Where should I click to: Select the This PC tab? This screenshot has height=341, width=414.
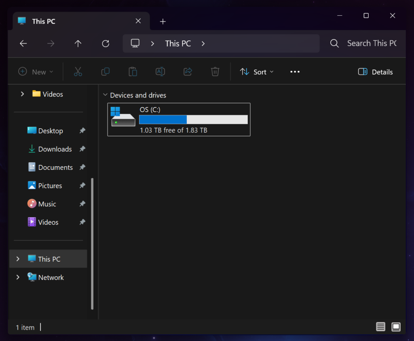(81, 21)
